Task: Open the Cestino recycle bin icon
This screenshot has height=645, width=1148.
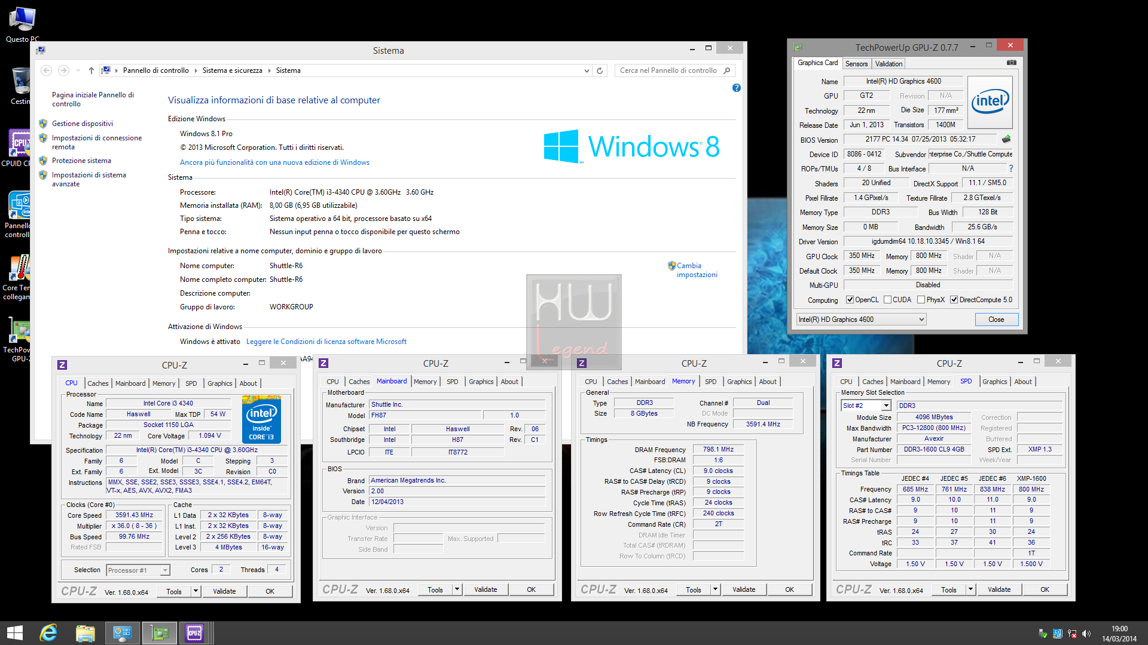Action: [21, 85]
